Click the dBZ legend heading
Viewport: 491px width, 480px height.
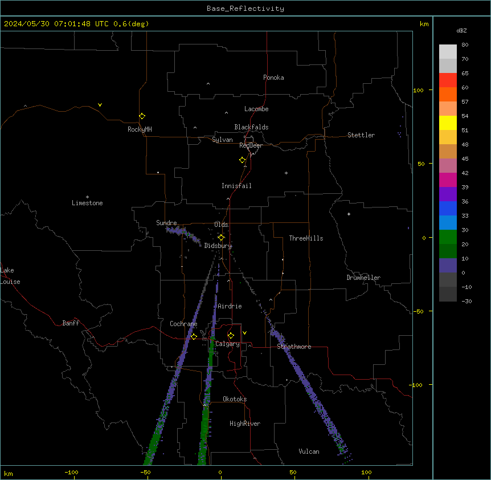(461, 30)
